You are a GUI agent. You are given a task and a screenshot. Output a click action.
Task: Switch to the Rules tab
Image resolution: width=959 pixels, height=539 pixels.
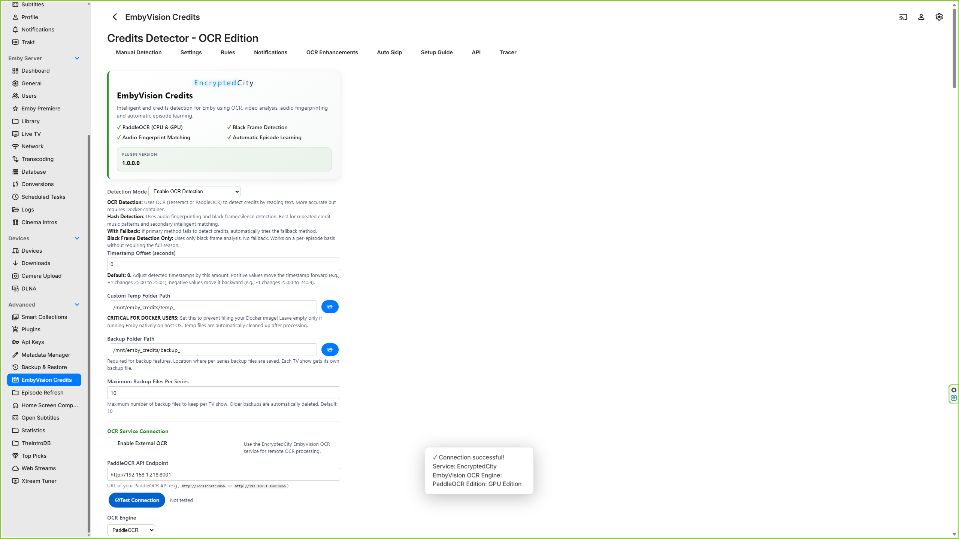click(x=228, y=52)
